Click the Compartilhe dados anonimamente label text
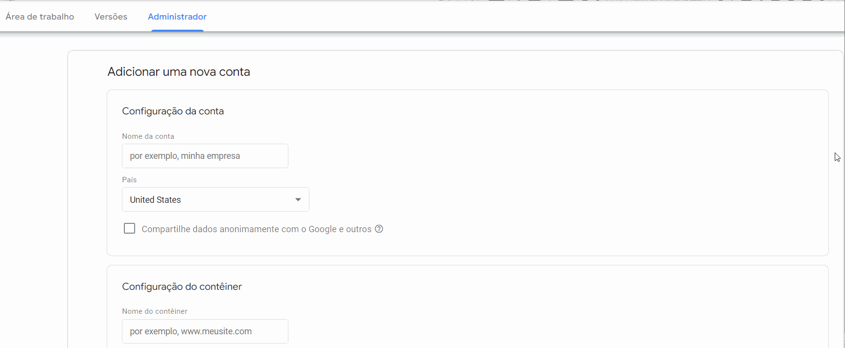The height and width of the screenshot is (348, 845). [x=220, y=229]
